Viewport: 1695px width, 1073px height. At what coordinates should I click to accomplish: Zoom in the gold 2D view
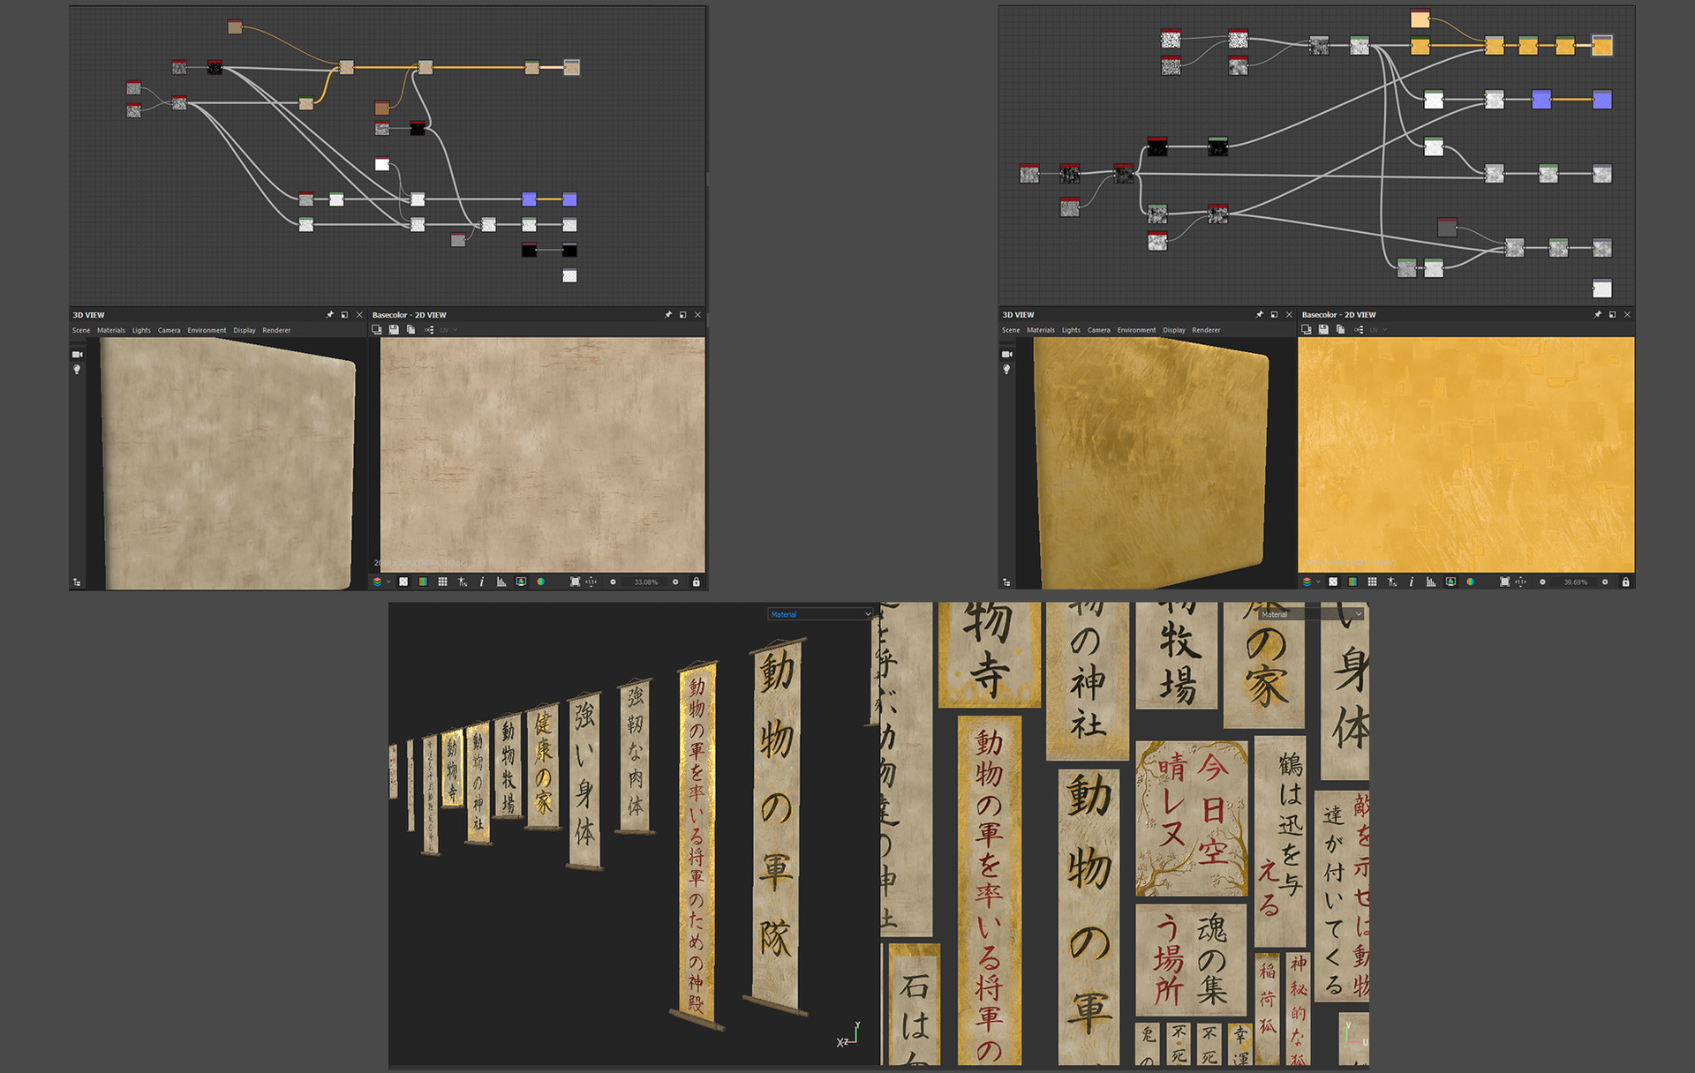coord(1605,582)
